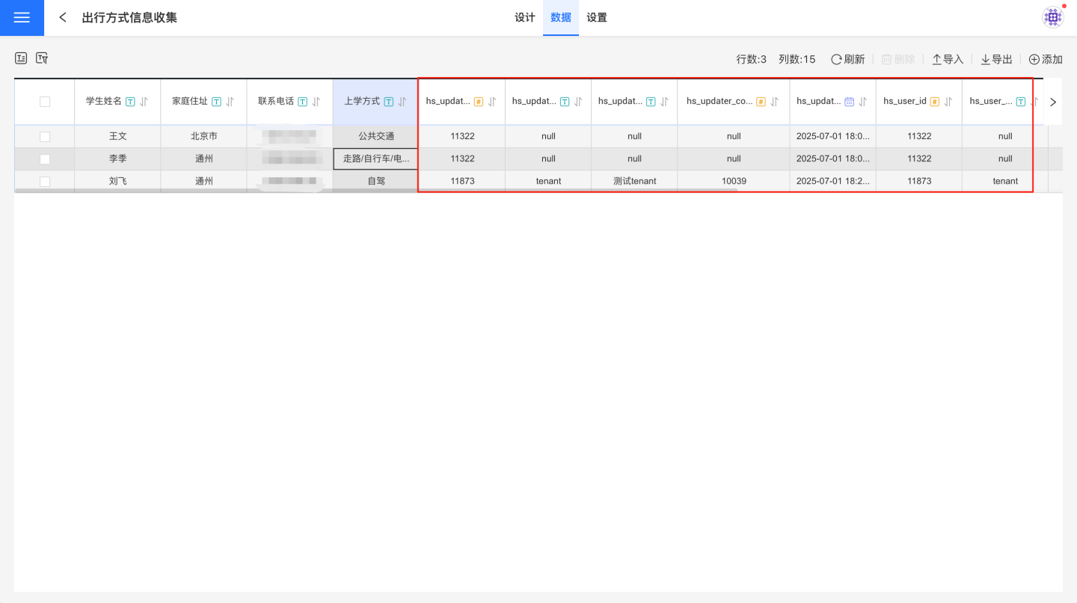Viewport: 1077px width, 603px height.
Task: Switch to the 设置 tab
Action: pos(596,18)
